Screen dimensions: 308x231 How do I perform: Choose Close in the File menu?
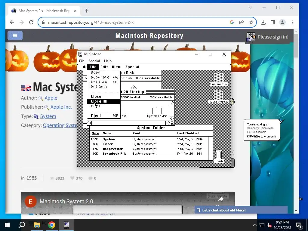point(103,97)
